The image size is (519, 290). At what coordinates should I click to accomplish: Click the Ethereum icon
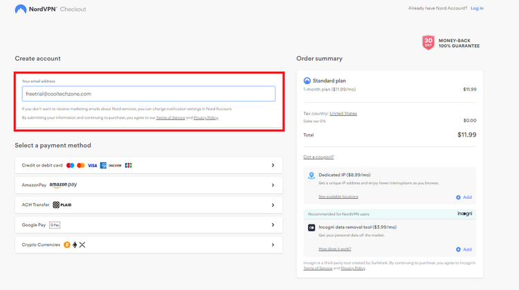(x=75, y=244)
